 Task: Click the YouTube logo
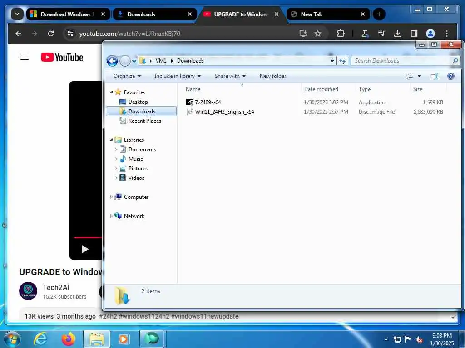tap(62, 58)
